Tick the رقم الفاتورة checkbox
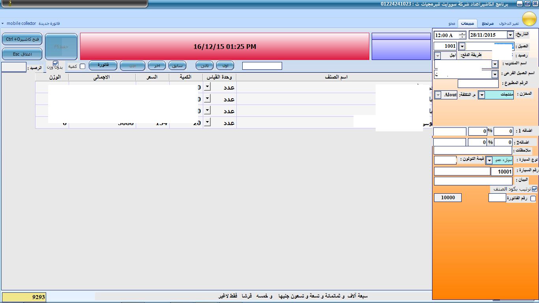The image size is (539, 303). 533,198
